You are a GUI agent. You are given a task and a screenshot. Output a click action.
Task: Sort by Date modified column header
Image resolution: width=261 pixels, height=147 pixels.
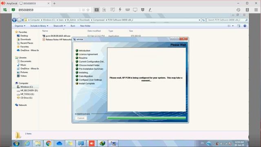click(x=94, y=31)
